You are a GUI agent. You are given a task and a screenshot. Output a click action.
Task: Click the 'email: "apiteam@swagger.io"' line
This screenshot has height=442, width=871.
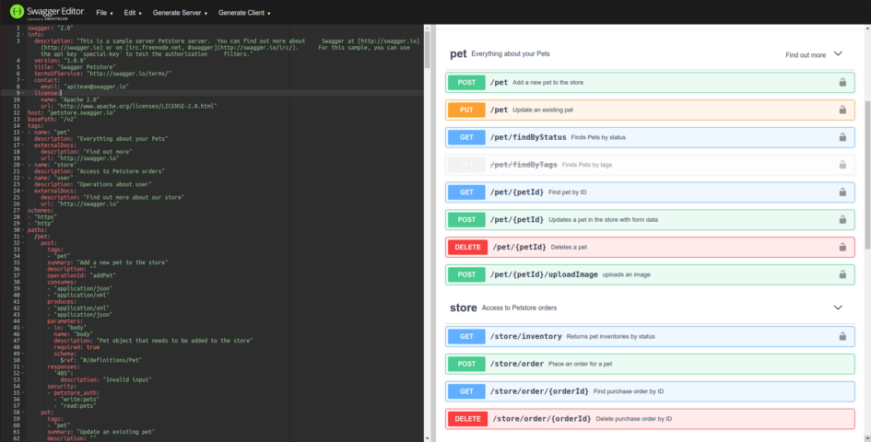pos(85,87)
